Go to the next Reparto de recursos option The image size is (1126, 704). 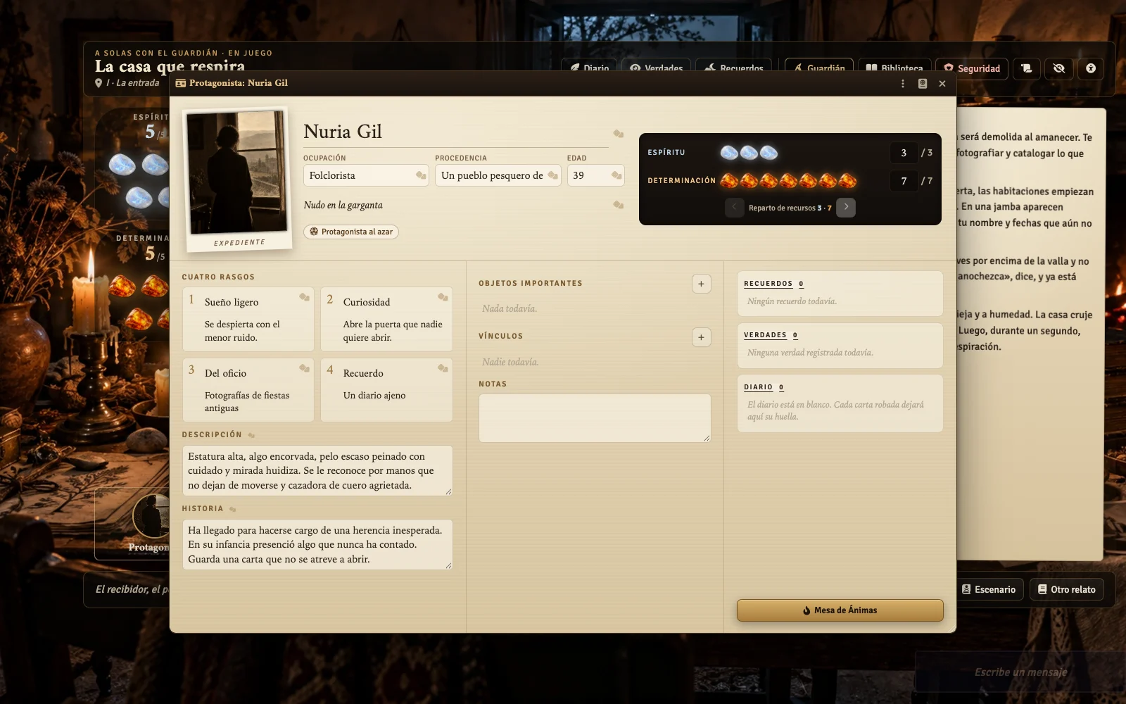click(846, 208)
